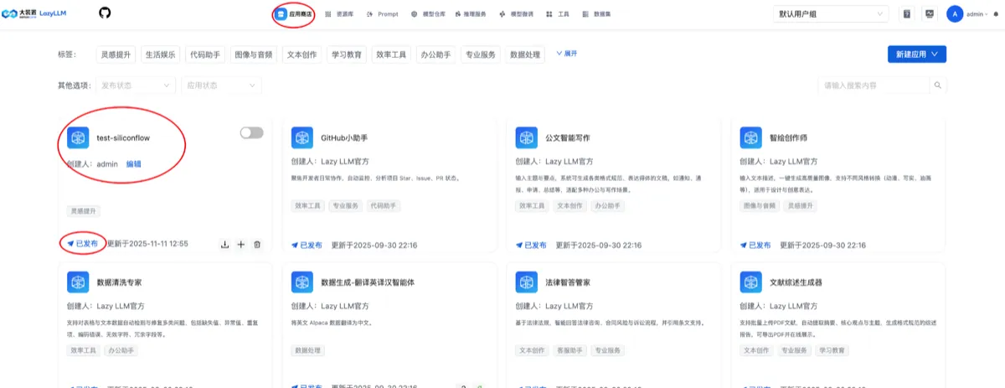Filter by 灵感提升 tag
This screenshot has height=388, width=1005.
(116, 54)
